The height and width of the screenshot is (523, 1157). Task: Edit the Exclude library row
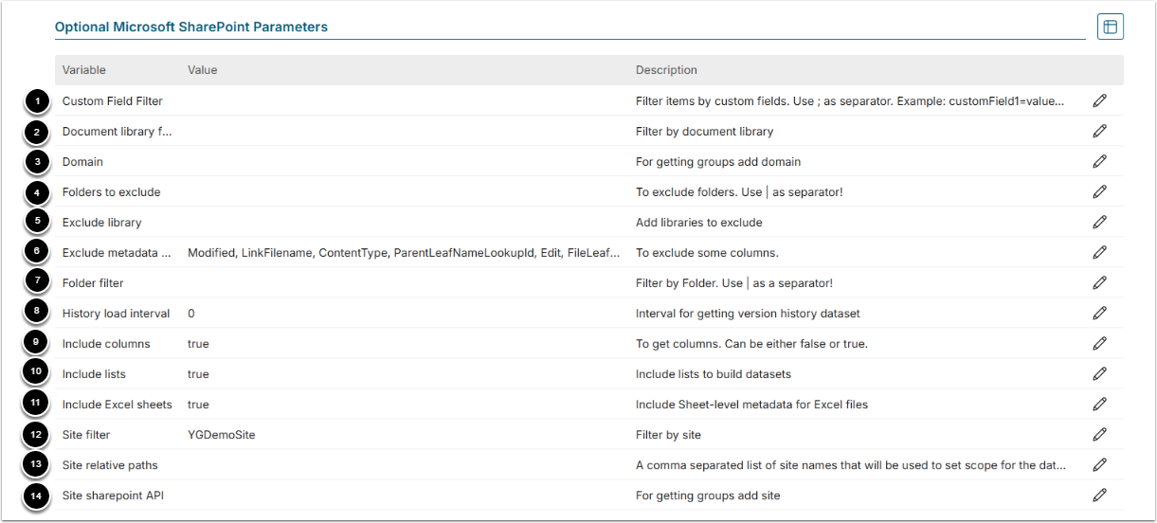[x=1099, y=222]
